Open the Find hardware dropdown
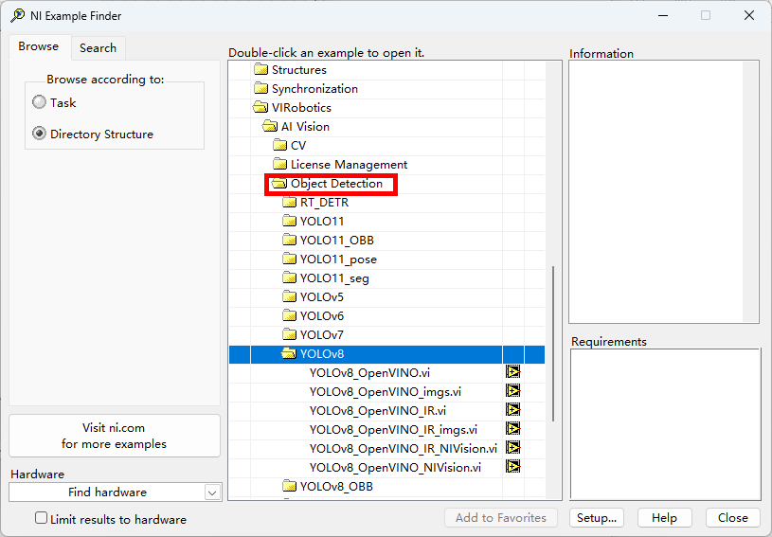The image size is (772, 537). tap(212, 492)
